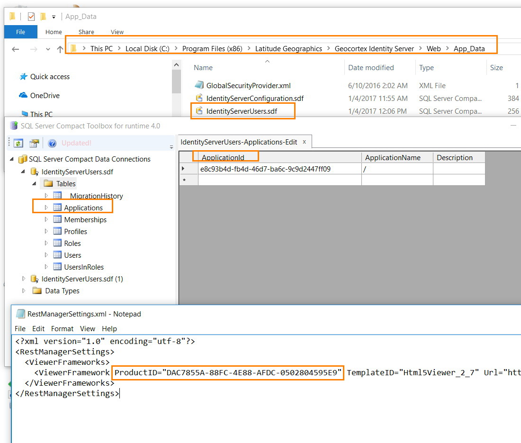Select the IdentityServerConfiguration.sdf file
The height and width of the screenshot is (443, 521).
tap(255, 99)
